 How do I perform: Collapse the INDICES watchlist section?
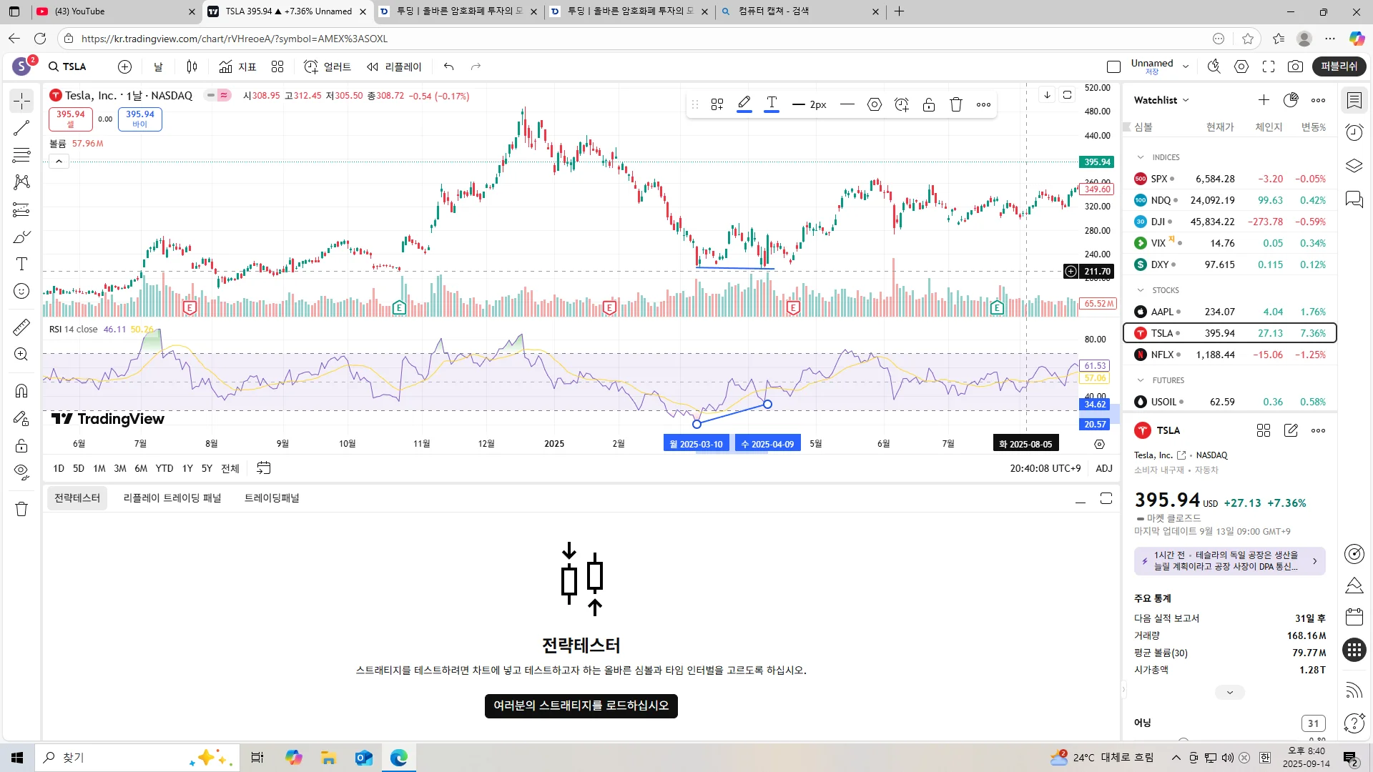[1141, 157]
